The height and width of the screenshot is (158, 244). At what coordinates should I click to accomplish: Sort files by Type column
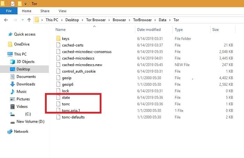[x=178, y=30]
